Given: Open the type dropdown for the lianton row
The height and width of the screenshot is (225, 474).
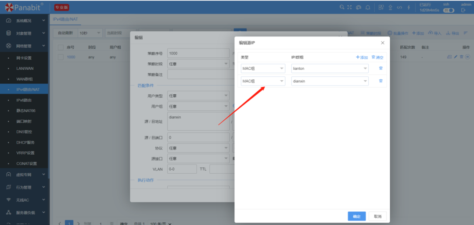Looking at the screenshot, I should point(263,68).
